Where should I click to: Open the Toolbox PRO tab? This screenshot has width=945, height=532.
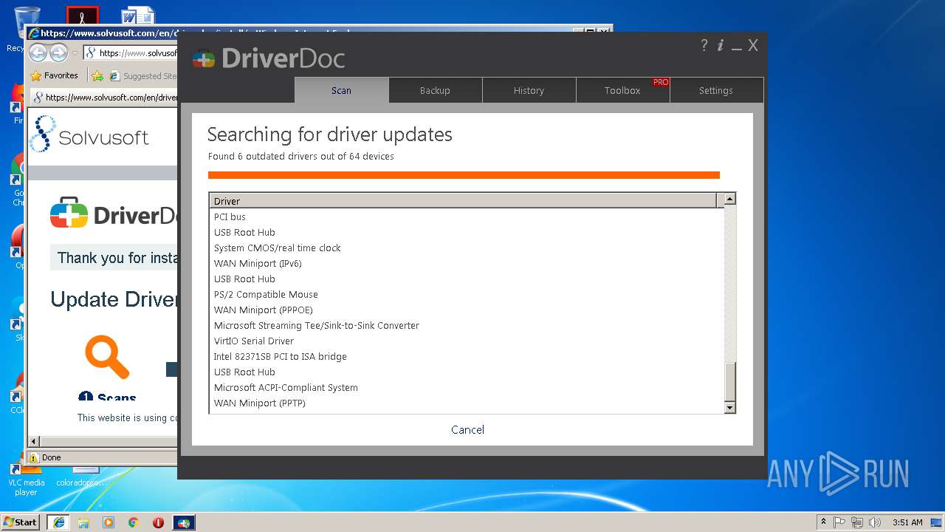[x=622, y=90]
